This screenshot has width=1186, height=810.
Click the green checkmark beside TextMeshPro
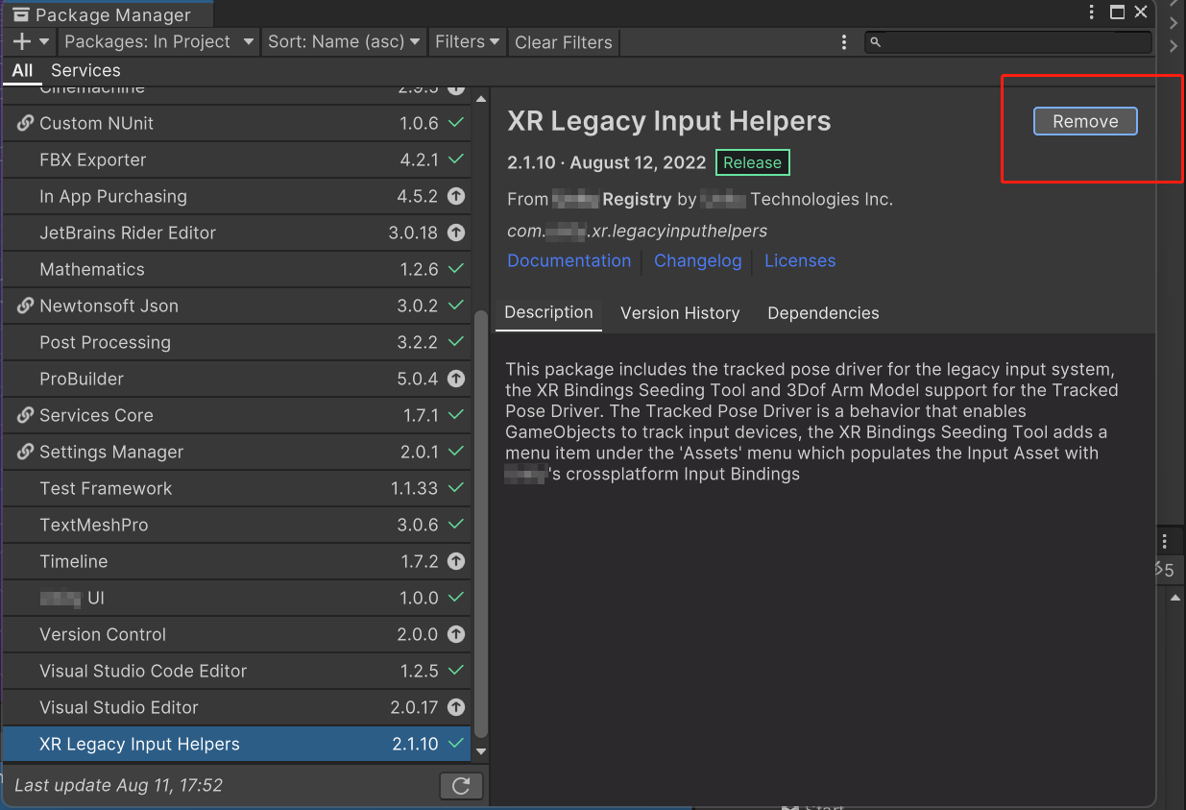pos(456,525)
